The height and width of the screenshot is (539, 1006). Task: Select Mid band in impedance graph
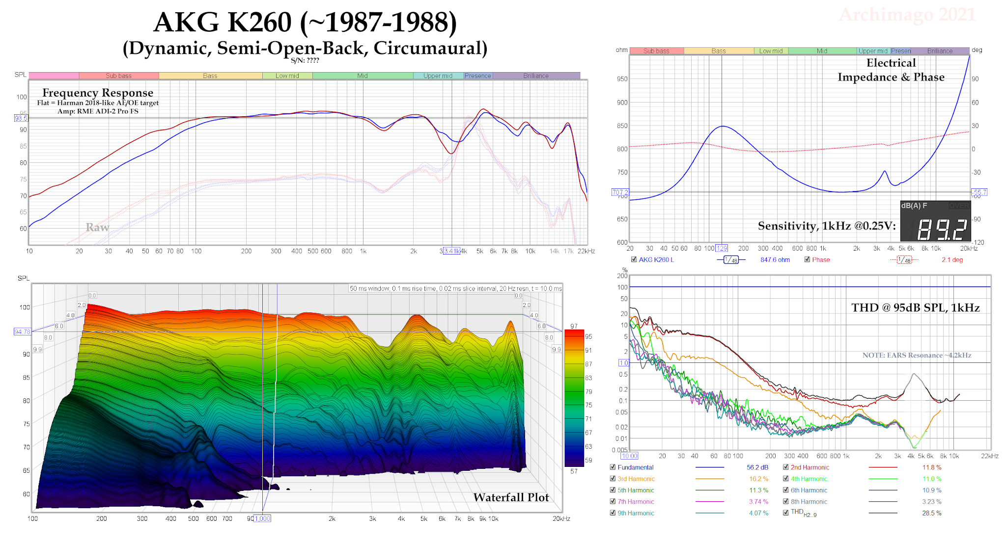[x=822, y=51]
